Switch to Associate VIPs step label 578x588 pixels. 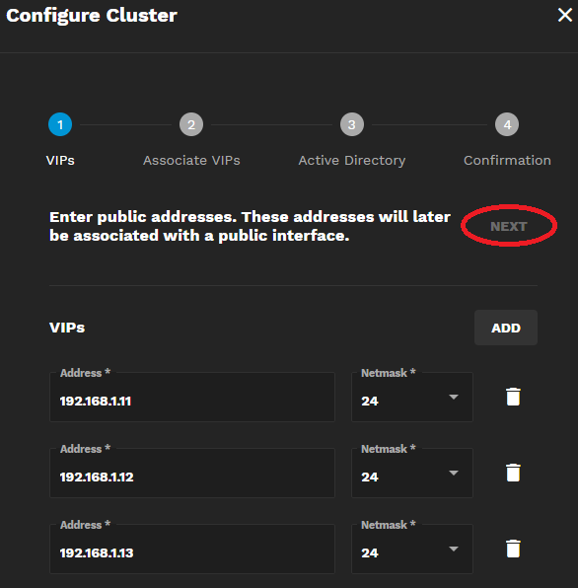[x=191, y=161]
